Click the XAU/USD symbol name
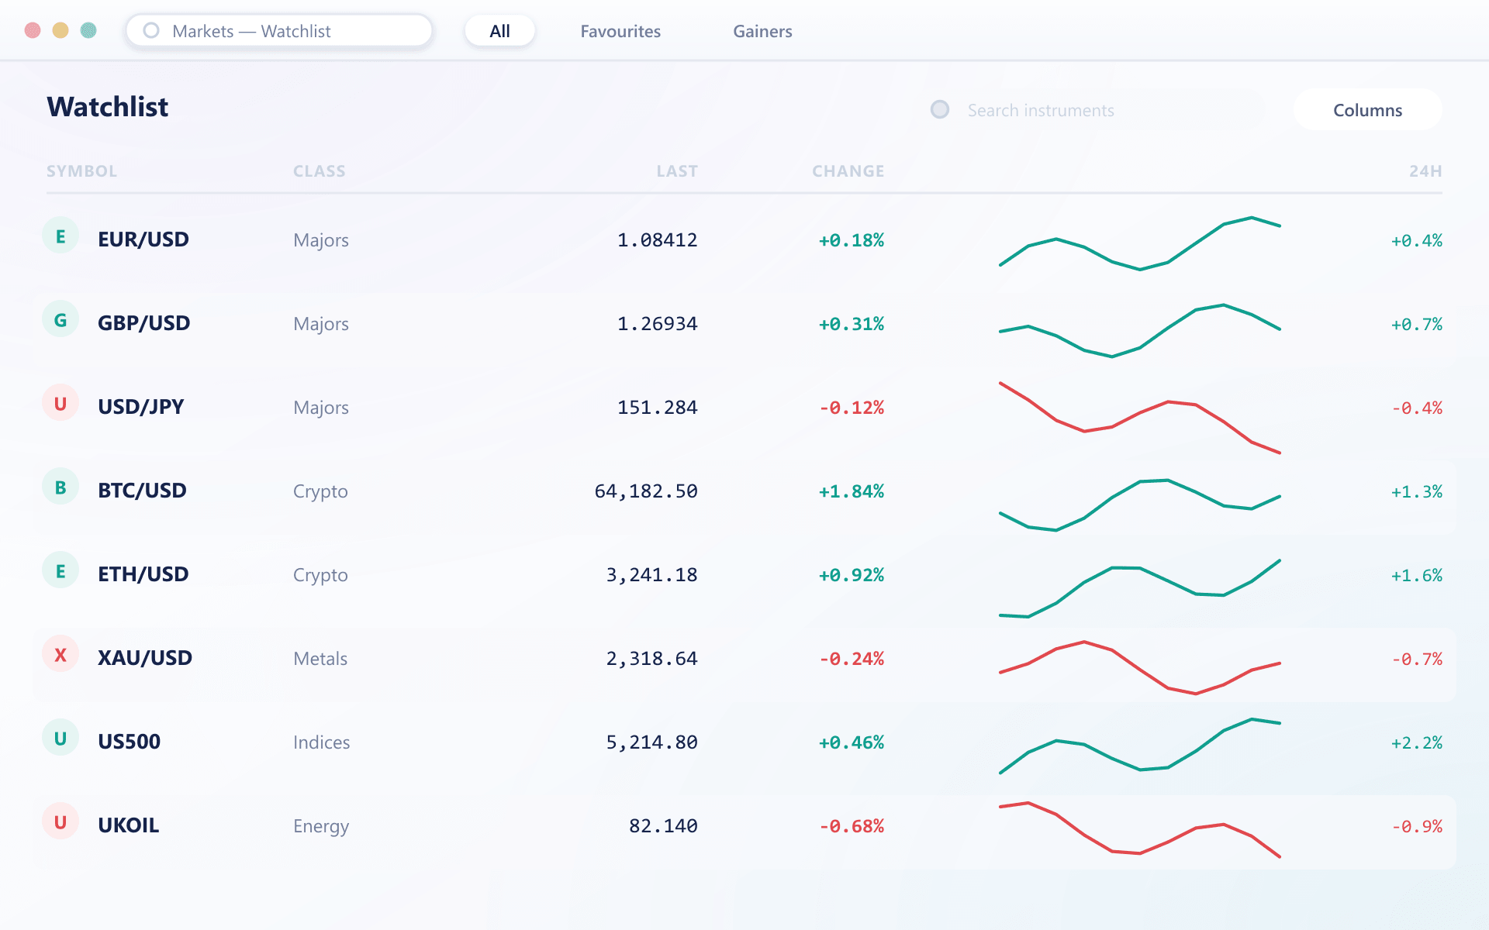This screenshot has width=1489, height=930. 145,658
